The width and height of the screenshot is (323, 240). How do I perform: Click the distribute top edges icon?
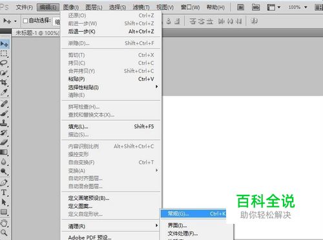193,21
